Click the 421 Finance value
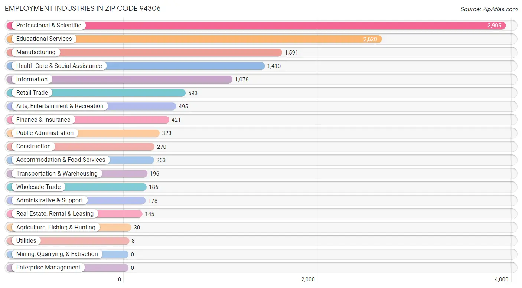Image resolution: width=522 pixels, height=288 pixels. tap(176, 120)
